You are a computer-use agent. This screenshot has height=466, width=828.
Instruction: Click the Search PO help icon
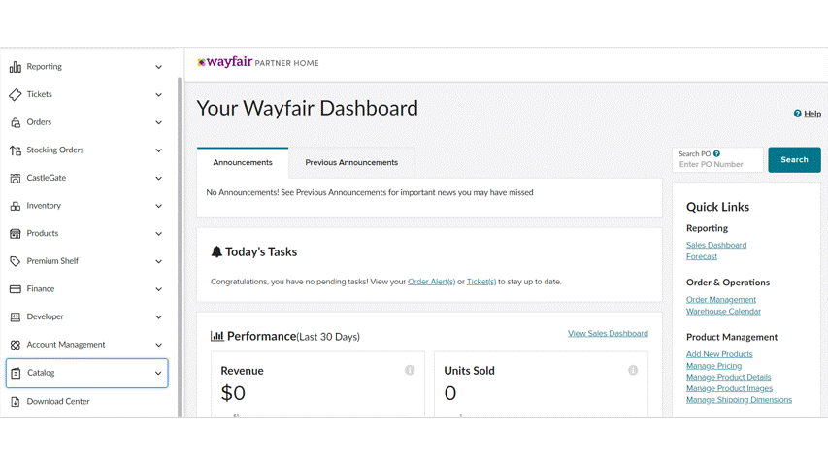tap(717, 153)
